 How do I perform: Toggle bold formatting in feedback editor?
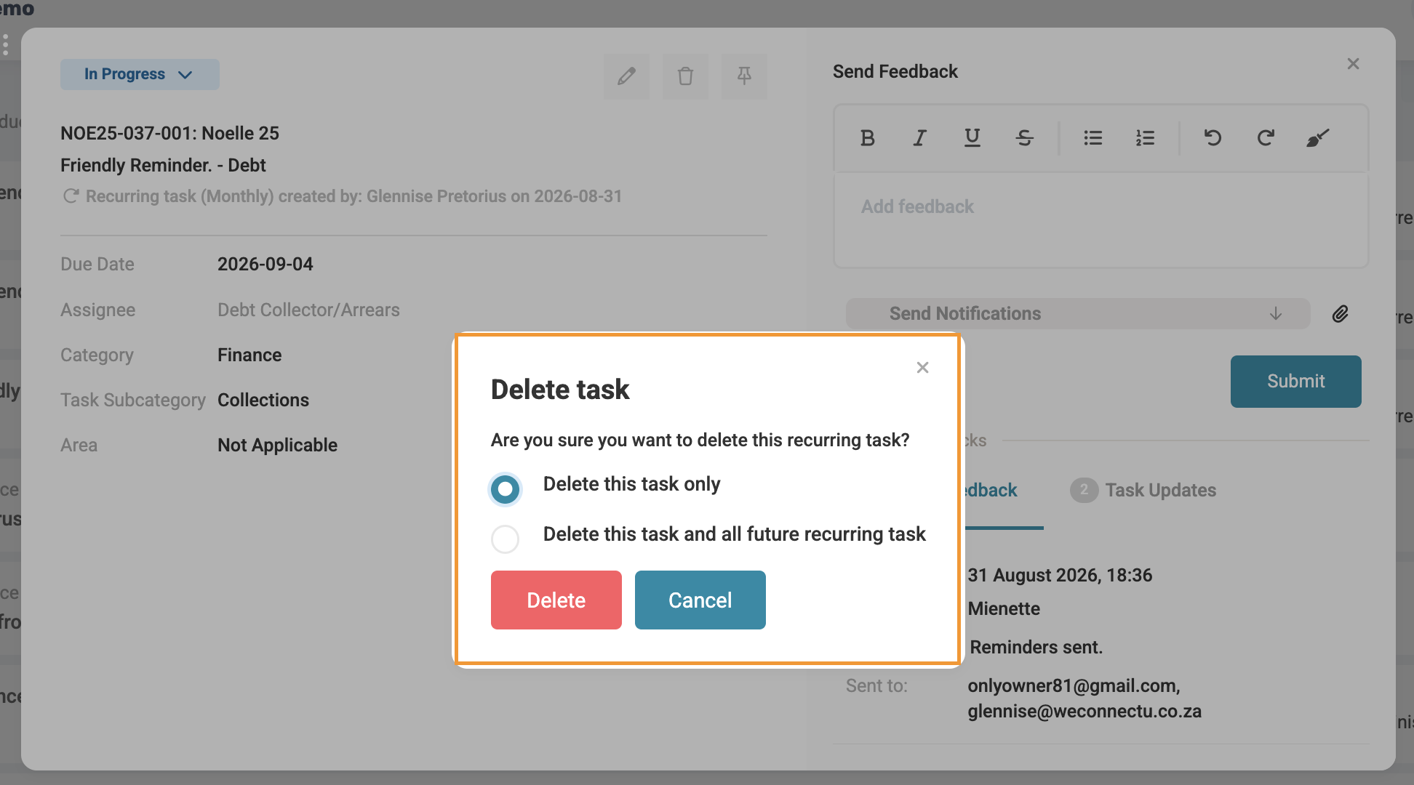[867, 137]
